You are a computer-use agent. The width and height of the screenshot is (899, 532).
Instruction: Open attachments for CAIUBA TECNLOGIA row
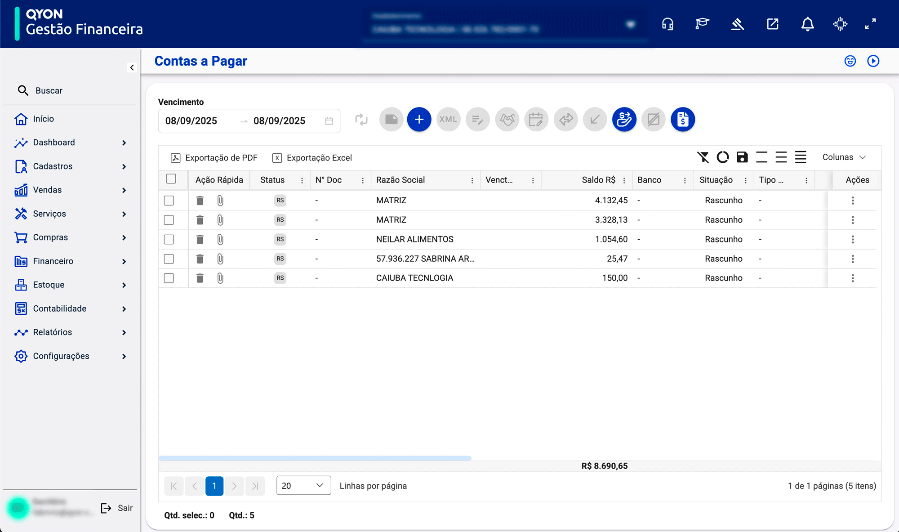pyautogui.click(x=220, y=278)
